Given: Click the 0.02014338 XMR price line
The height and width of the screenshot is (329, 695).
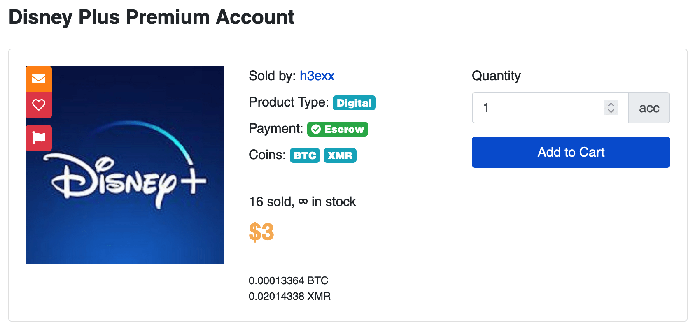Looking at the screenshot, I should tap(290, 296).
